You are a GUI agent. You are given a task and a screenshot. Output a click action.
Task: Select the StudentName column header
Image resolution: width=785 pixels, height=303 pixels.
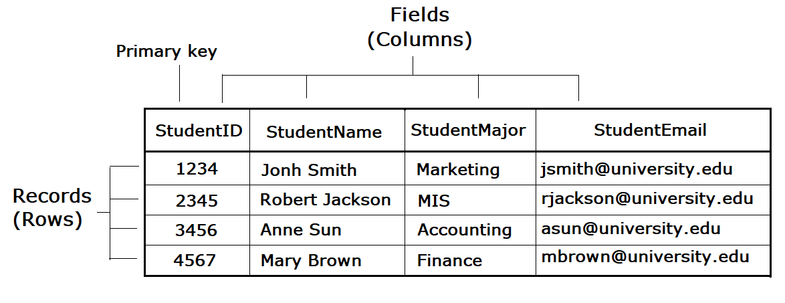[324, 132]
